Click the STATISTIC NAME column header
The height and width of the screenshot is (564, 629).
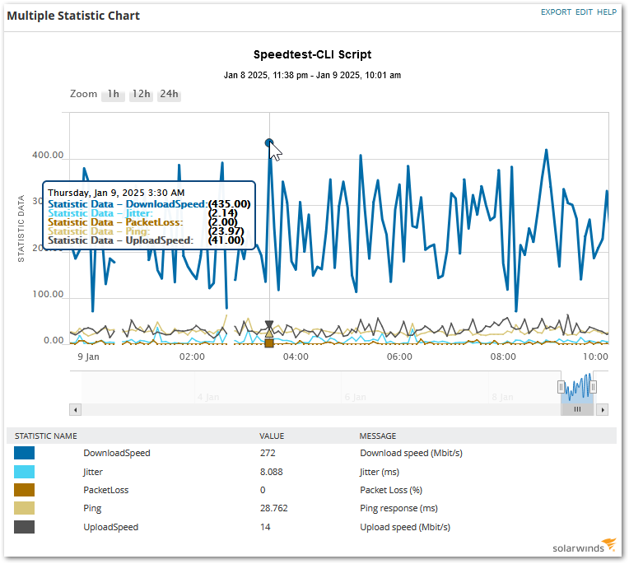pos(46,436)
